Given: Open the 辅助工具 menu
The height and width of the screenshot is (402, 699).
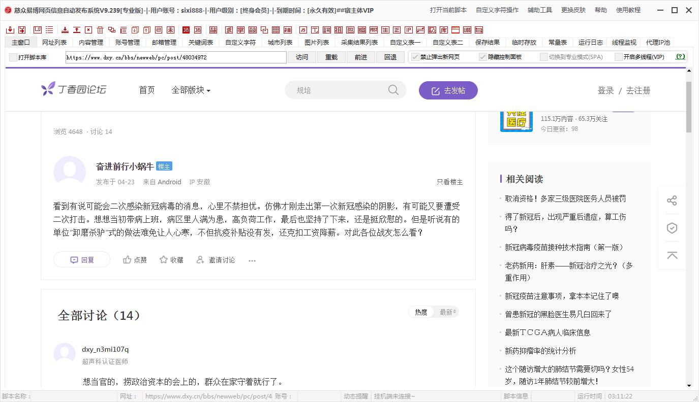Looking at the screenshot, I should click(x=540, y=10).
